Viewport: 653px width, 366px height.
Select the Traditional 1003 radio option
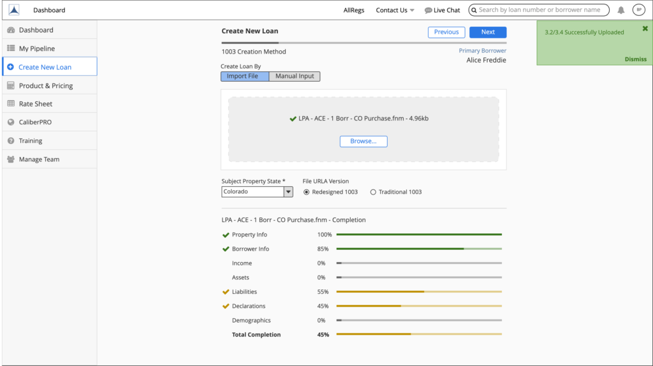click(373, 192)
